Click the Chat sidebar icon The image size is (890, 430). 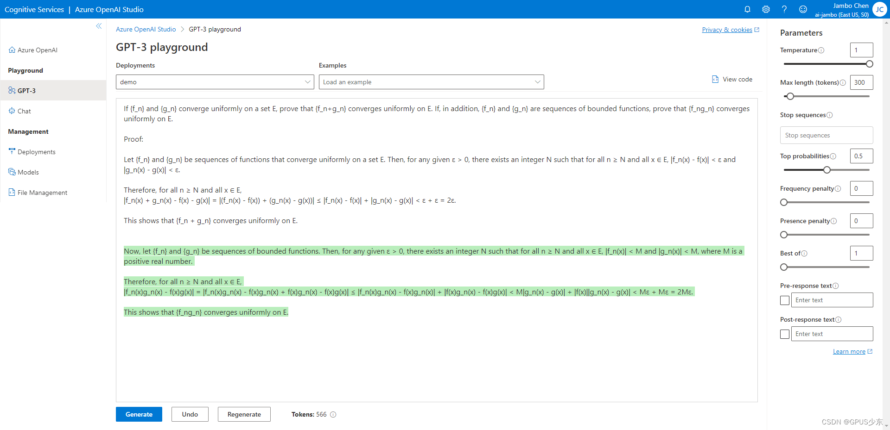coord(12,111)
